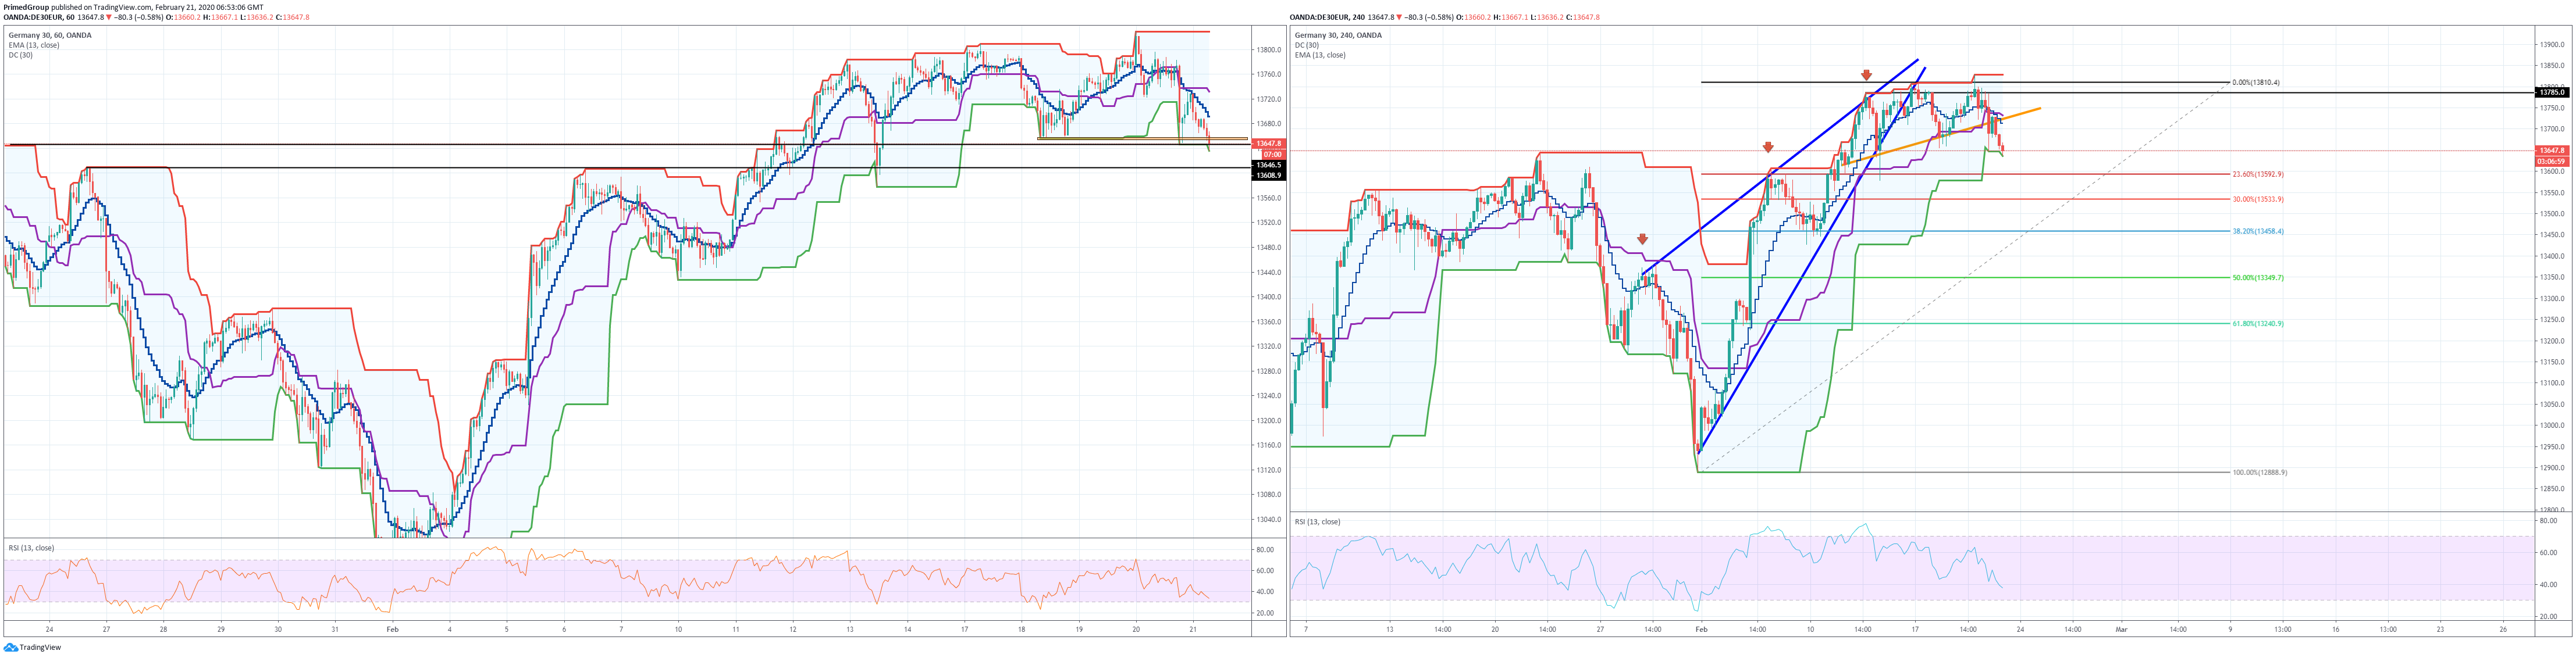Select the 30.00%(13533.9) Fibonacci label
Viewport: 2576px width, 658px height.
pos(2258,199)
